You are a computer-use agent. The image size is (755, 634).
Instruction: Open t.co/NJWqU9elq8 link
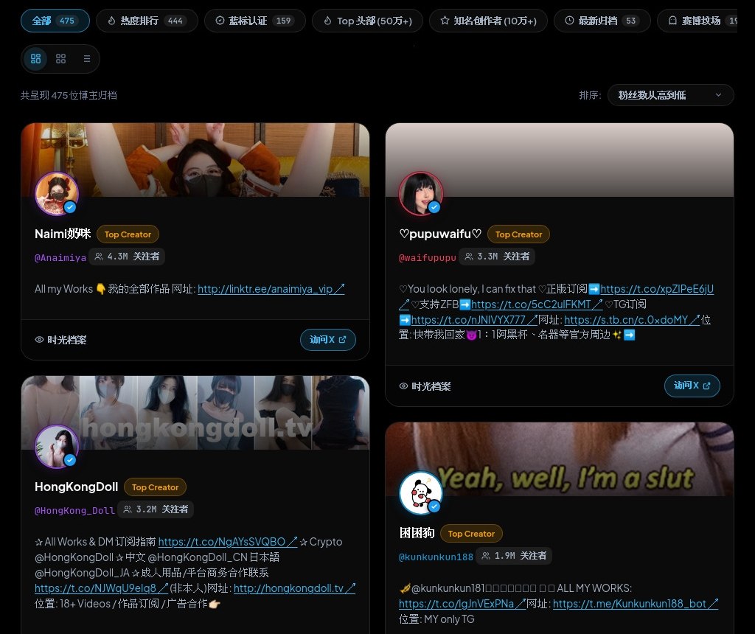[101, 588]
